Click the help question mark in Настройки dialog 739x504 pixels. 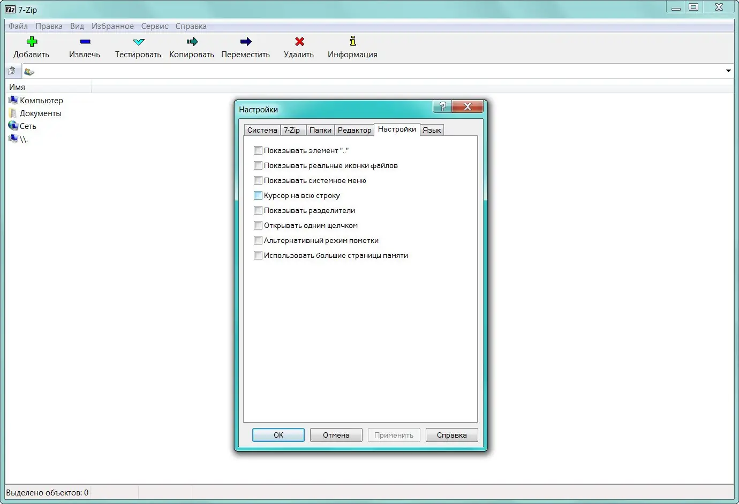pos(442,106)
